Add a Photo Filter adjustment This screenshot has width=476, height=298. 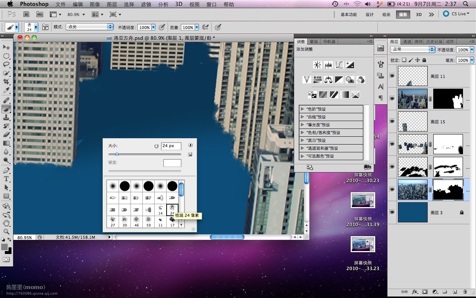pos(350,79)
